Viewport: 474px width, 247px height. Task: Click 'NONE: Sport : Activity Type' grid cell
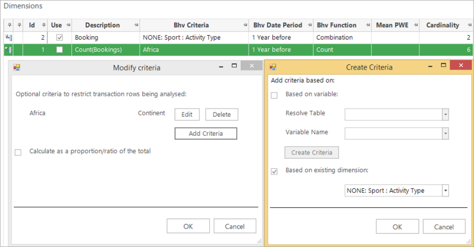point(194,37)
